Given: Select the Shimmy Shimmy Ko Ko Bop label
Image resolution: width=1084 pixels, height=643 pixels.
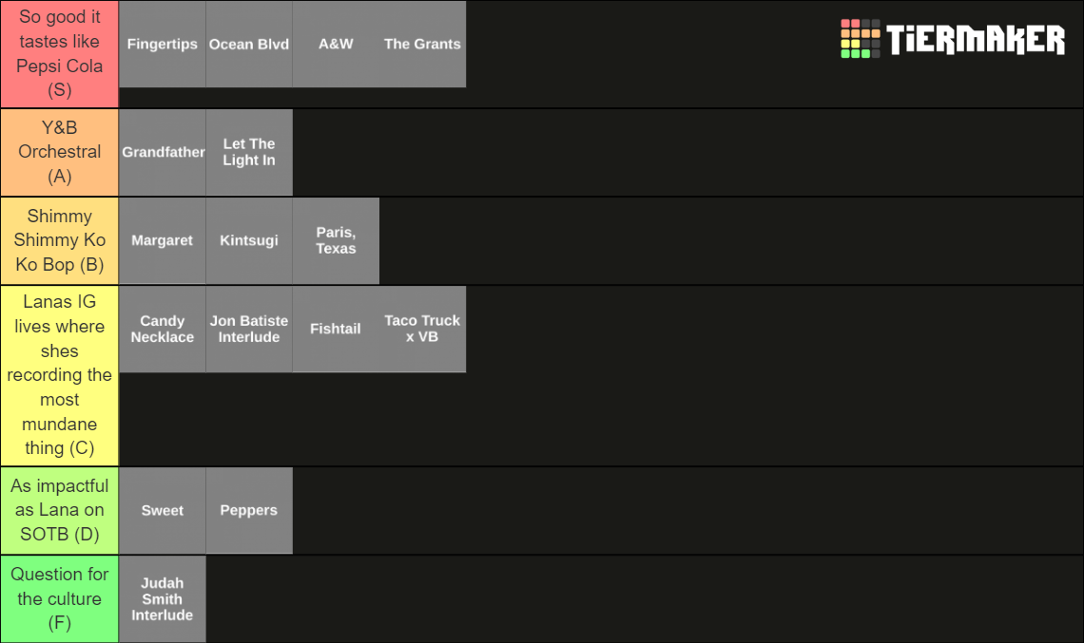Looking at the screenshot, I should tap(60, 240).
